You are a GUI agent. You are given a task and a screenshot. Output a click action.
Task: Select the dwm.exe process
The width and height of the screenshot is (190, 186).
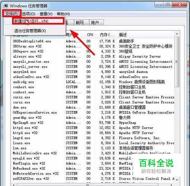click(20, 107)
